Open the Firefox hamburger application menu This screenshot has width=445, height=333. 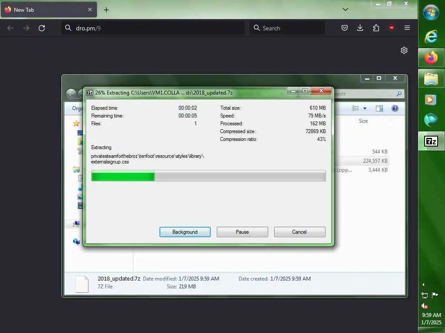coord(407,28)
